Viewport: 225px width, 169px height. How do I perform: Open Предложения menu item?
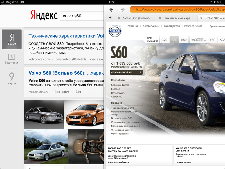point(217,26)
